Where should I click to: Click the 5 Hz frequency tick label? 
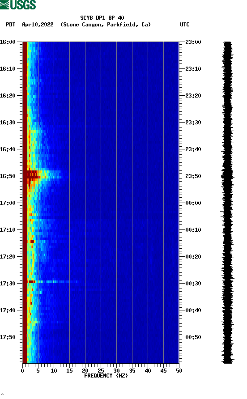[x=38, y=371]
